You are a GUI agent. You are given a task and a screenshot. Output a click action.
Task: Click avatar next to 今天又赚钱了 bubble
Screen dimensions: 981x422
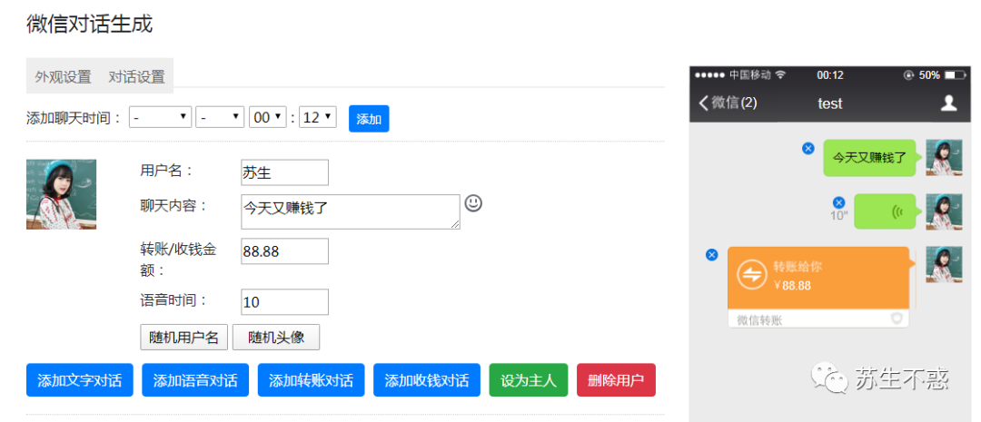[x=944, y=157]
